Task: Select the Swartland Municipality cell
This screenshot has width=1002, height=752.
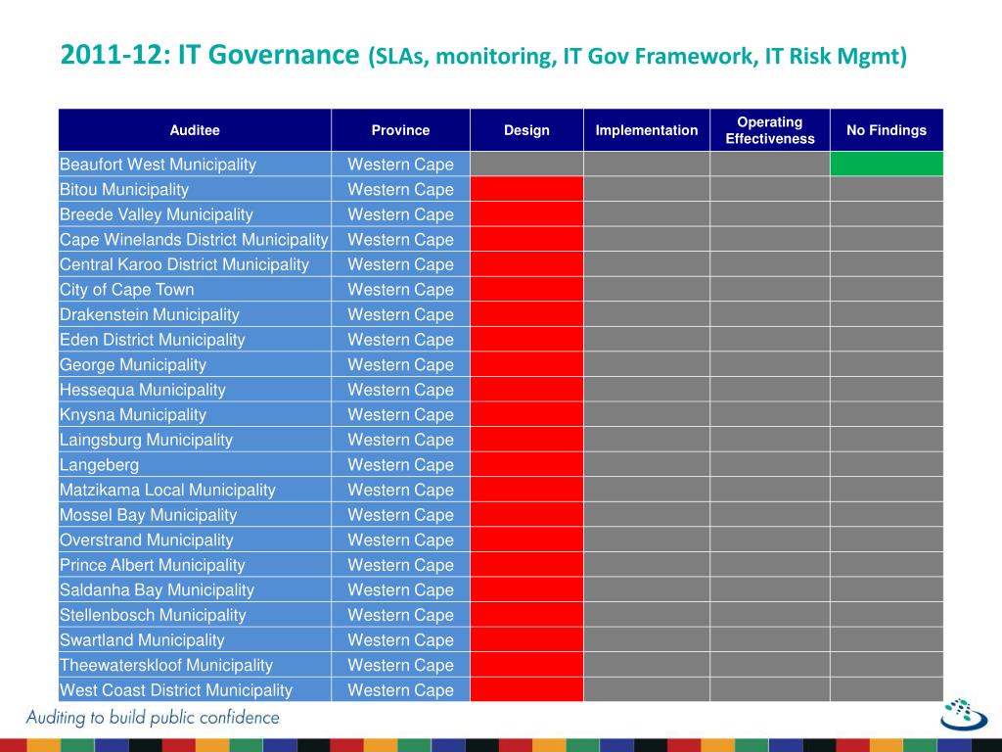Action: (195, 639)
